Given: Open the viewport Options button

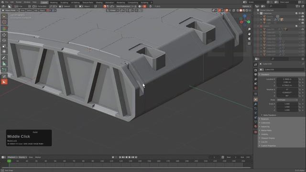Looking at the screenshot, I should coord(247,6).
